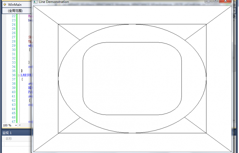Click the empty watch row under 名称

[x=16, y=144]
